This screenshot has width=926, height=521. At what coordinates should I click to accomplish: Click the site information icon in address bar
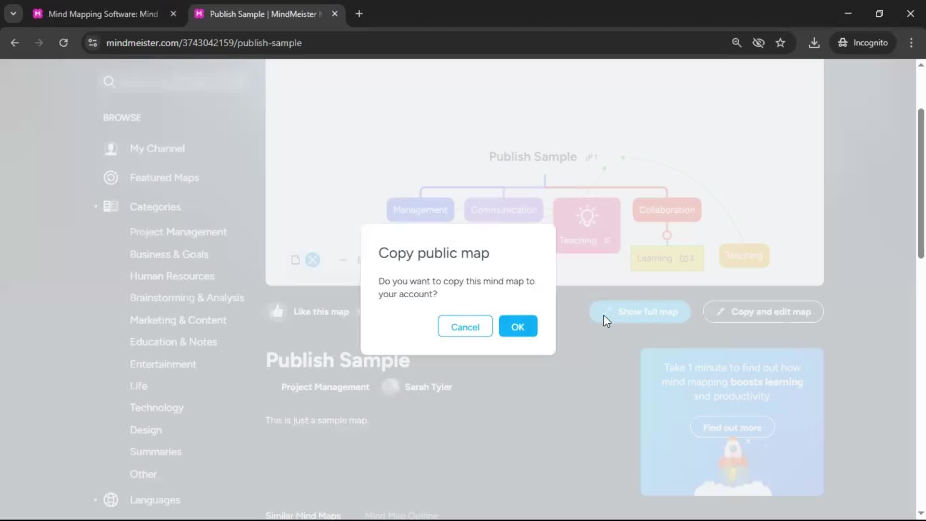tap(93, 43)
